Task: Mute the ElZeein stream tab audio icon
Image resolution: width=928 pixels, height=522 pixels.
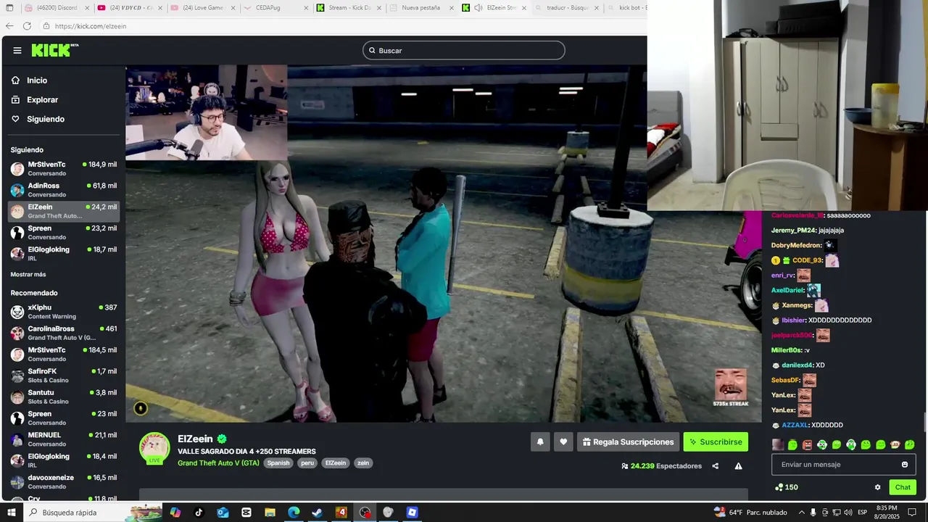Action: (x=478, y=8)
